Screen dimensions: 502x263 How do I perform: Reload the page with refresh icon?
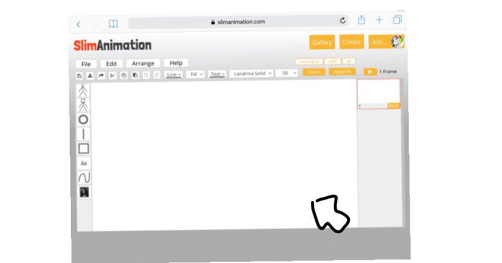click(x=343, y=21)
